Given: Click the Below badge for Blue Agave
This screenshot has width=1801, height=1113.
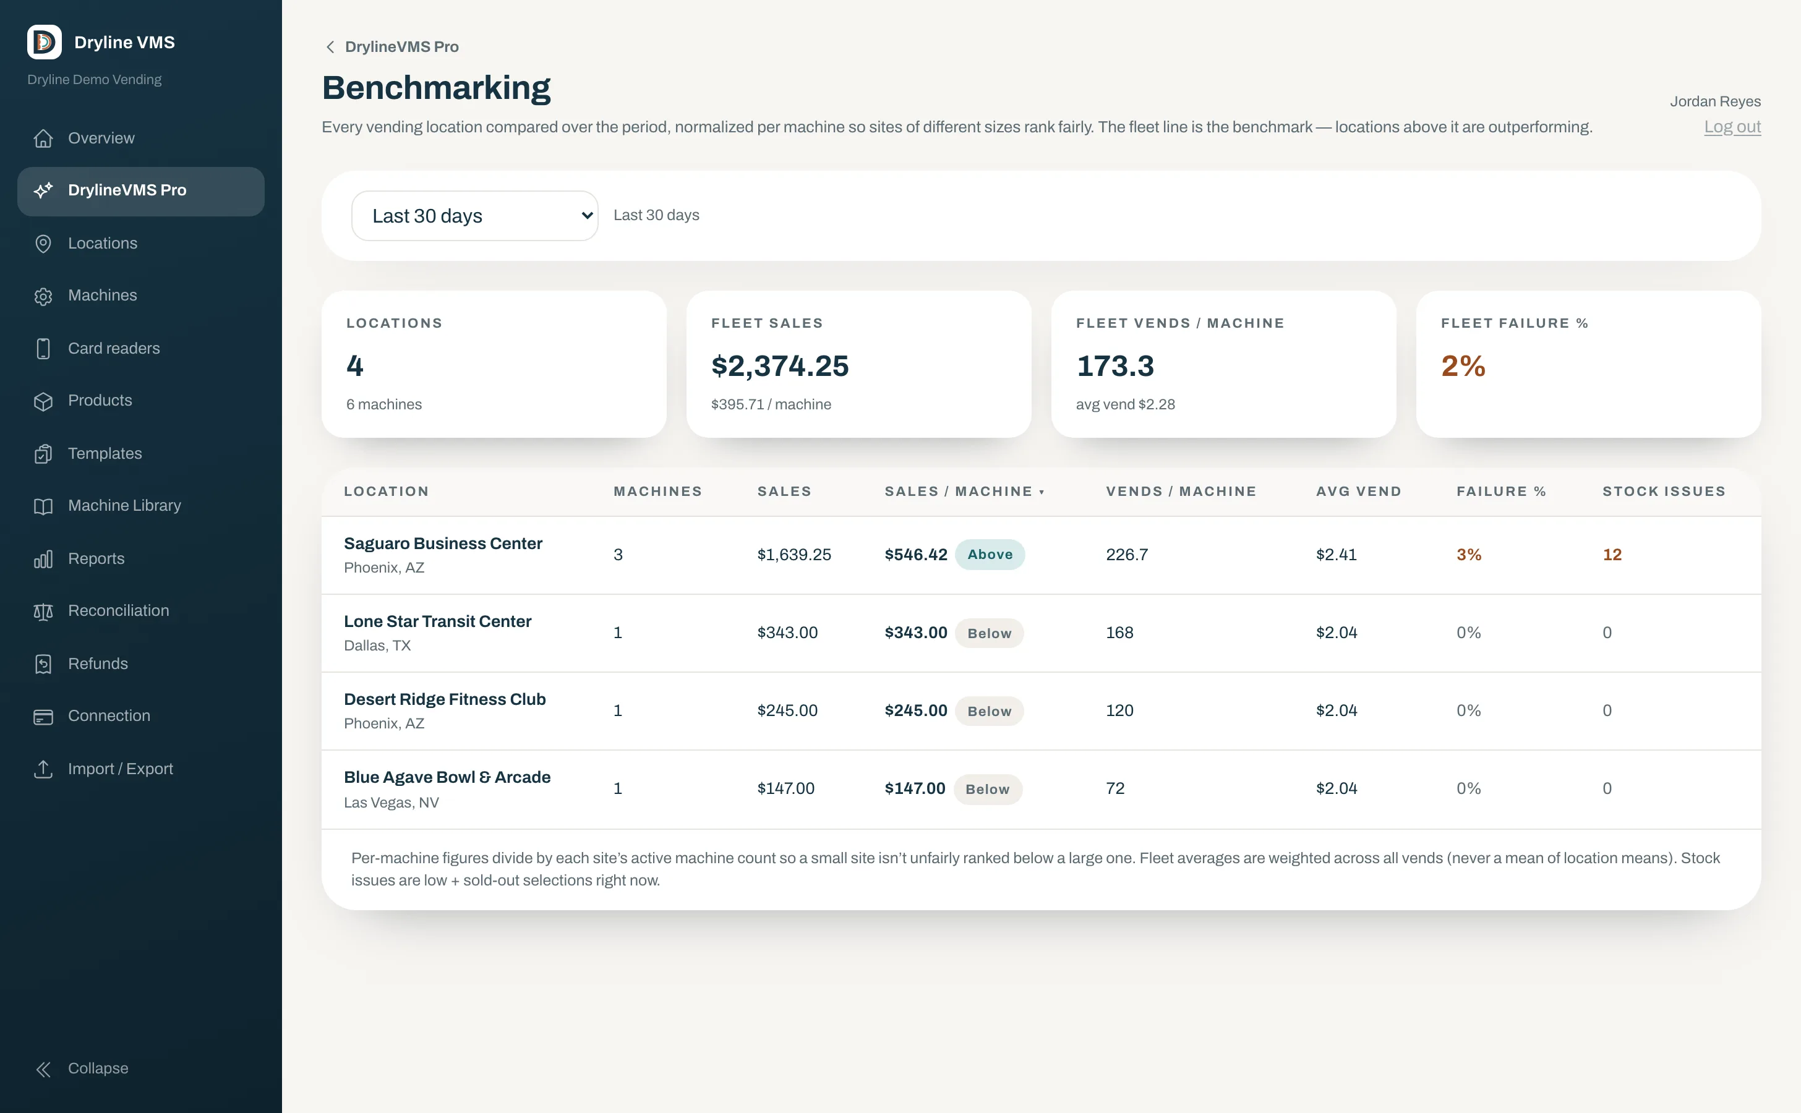Looking at the screenshot, I should coord(987,789).
